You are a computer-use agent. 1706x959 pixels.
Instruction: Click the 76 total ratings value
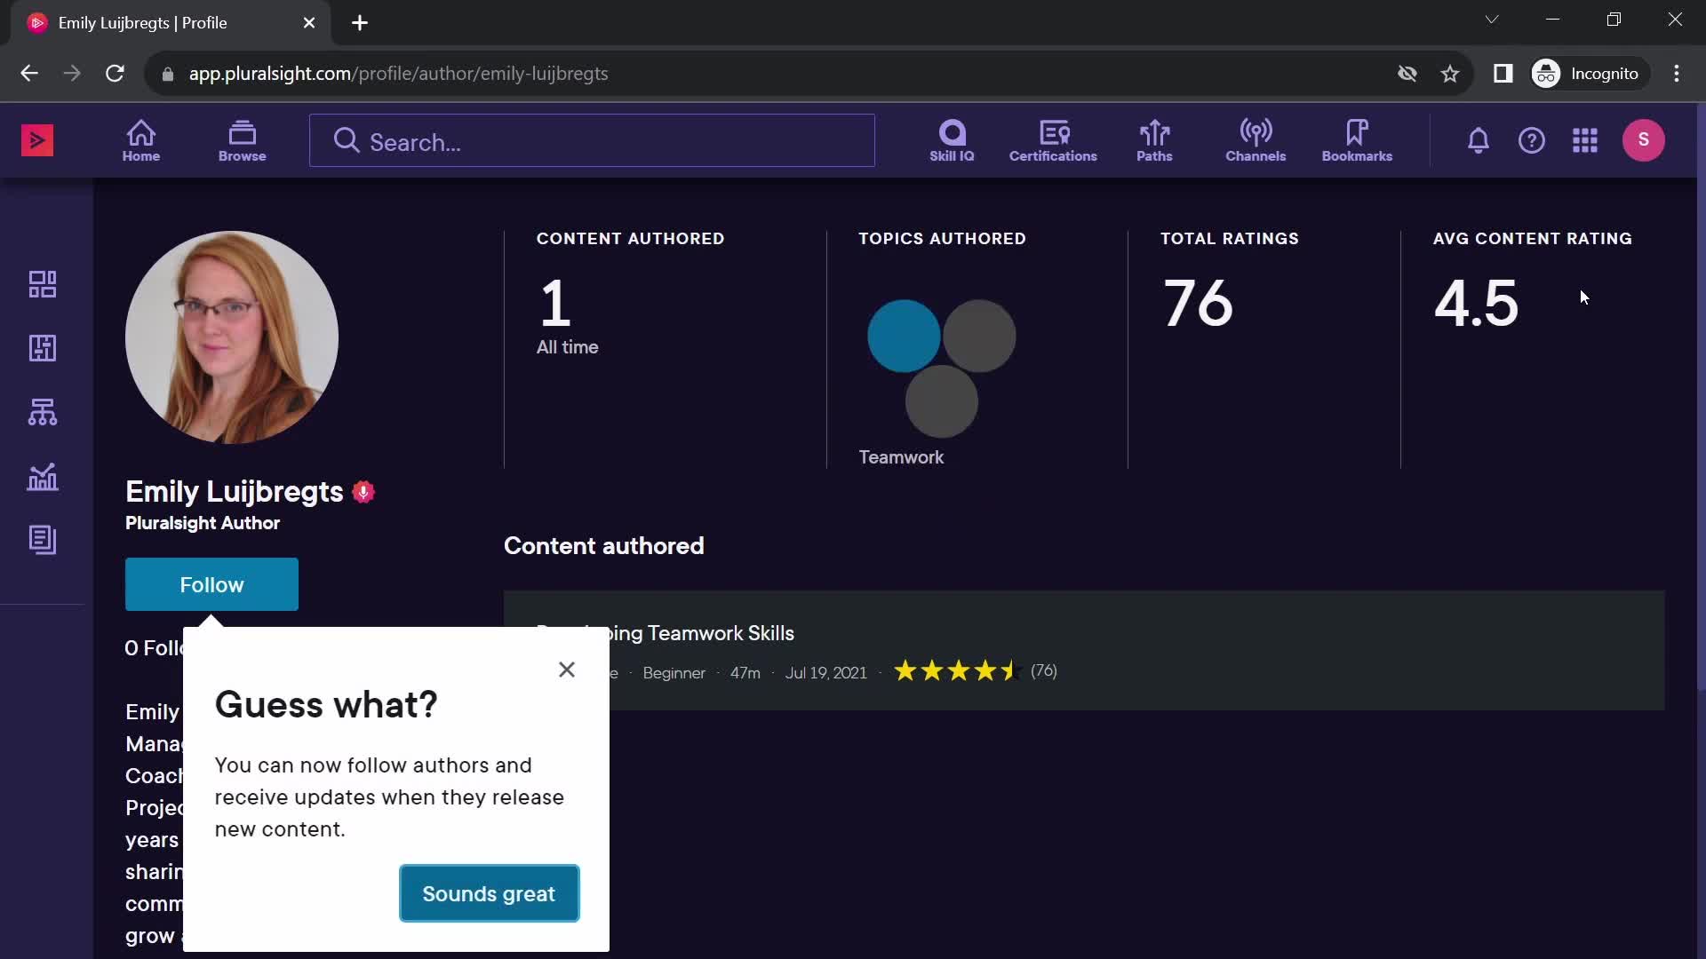point(1198,303)
